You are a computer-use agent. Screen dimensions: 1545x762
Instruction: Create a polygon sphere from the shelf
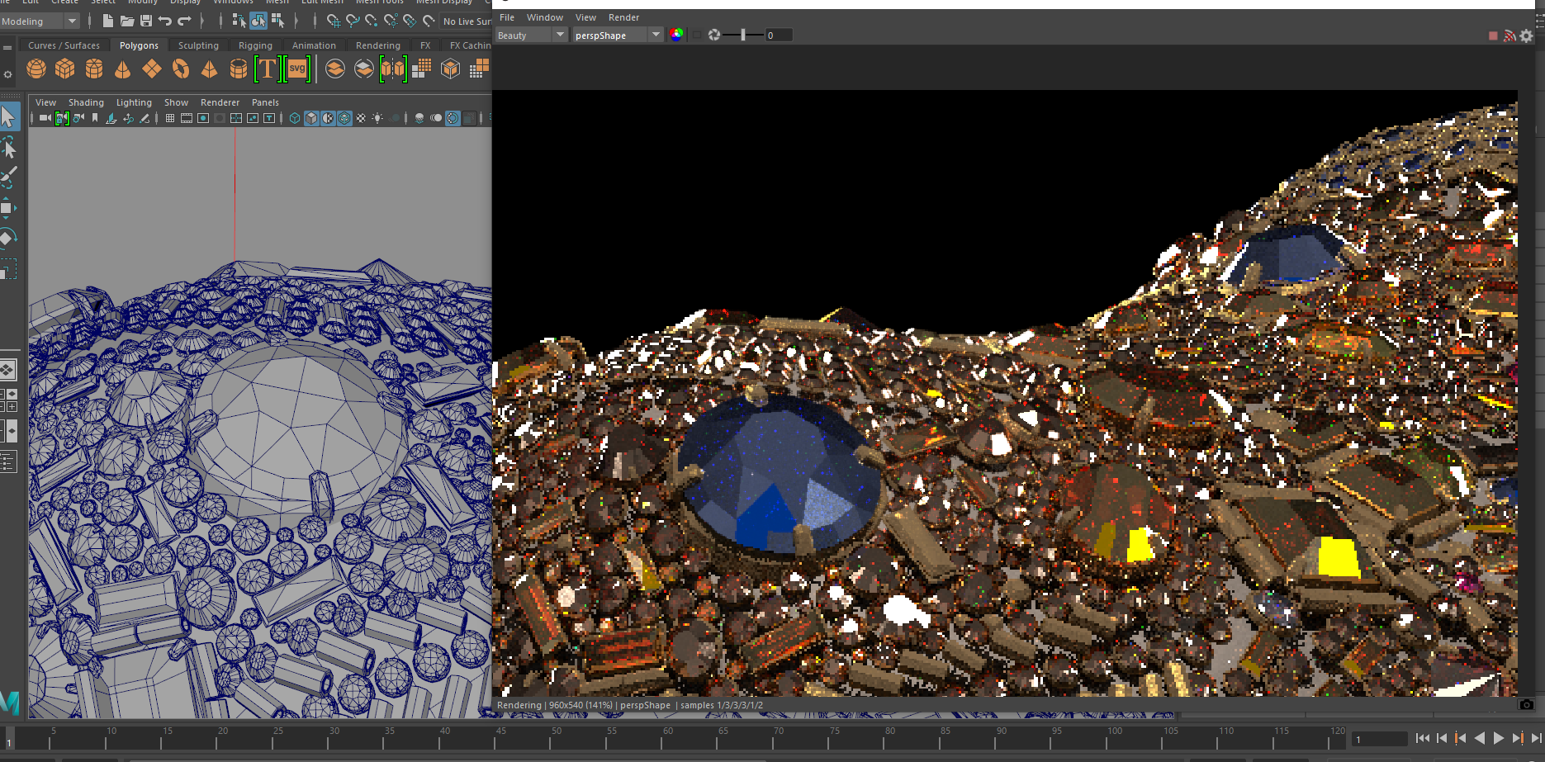point(36,69)
